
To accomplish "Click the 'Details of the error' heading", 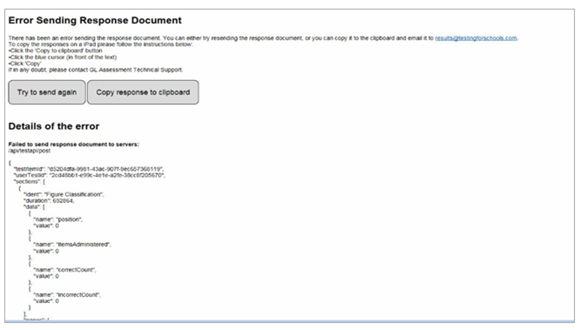I will click(54, 126).
